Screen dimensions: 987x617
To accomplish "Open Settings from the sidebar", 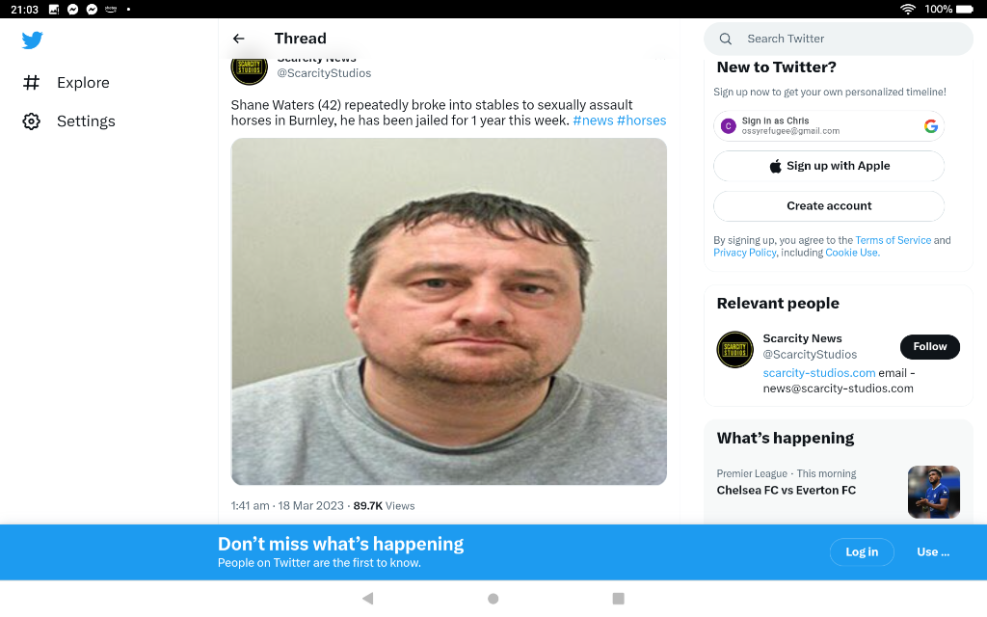I will tap(68, 121).
